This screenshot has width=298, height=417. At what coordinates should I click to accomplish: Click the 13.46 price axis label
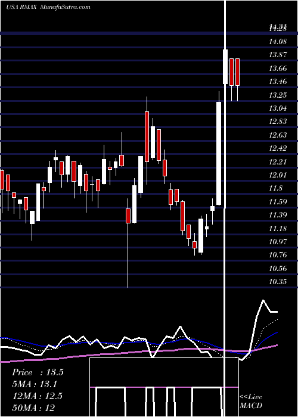tap(278, 82)
